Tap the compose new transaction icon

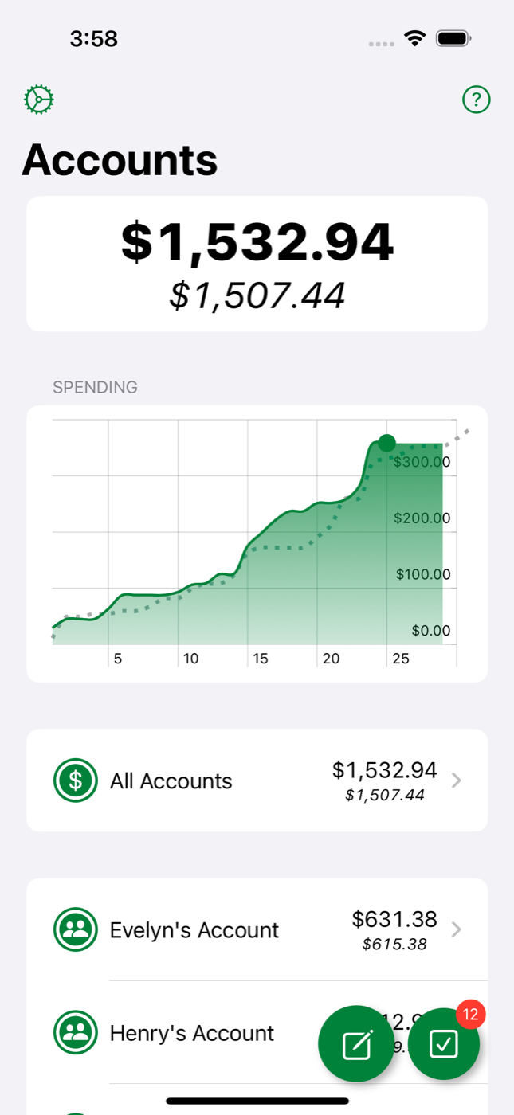coord(356,1044)
